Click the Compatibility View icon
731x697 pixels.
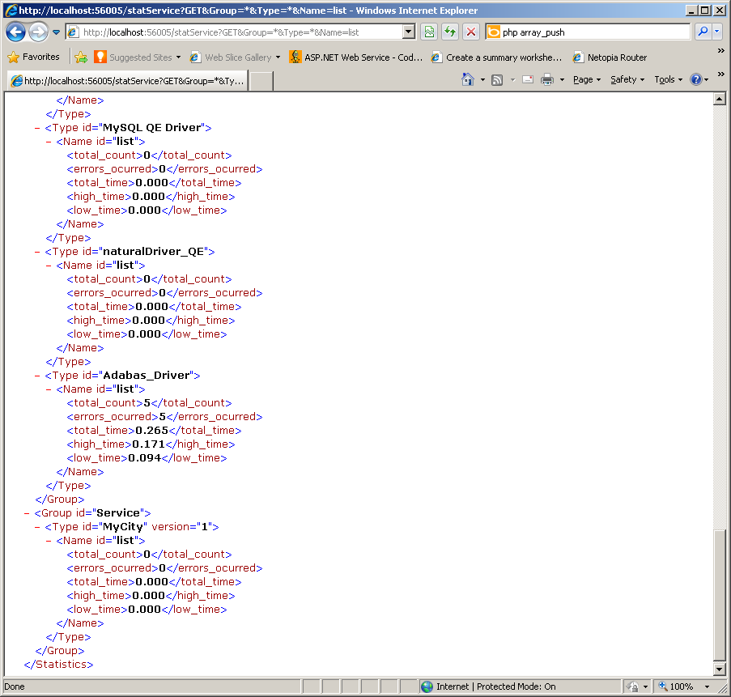tap(429, 32)
